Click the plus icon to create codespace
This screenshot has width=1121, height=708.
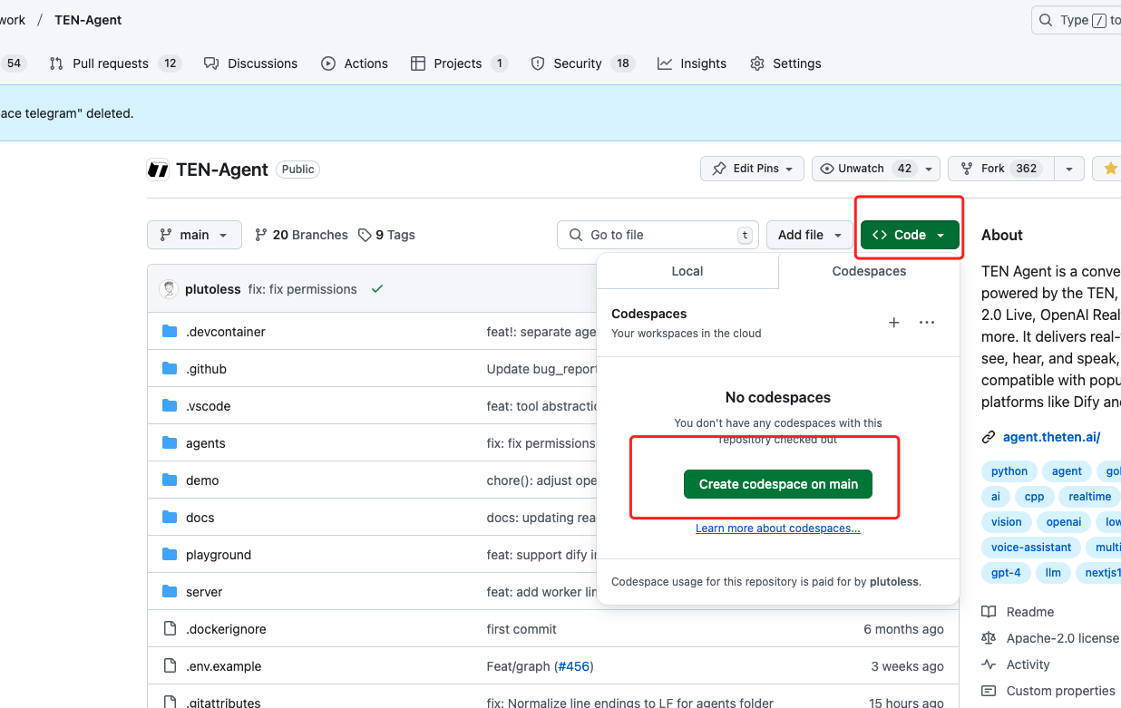pyautogui.click(x=893, y=323)
